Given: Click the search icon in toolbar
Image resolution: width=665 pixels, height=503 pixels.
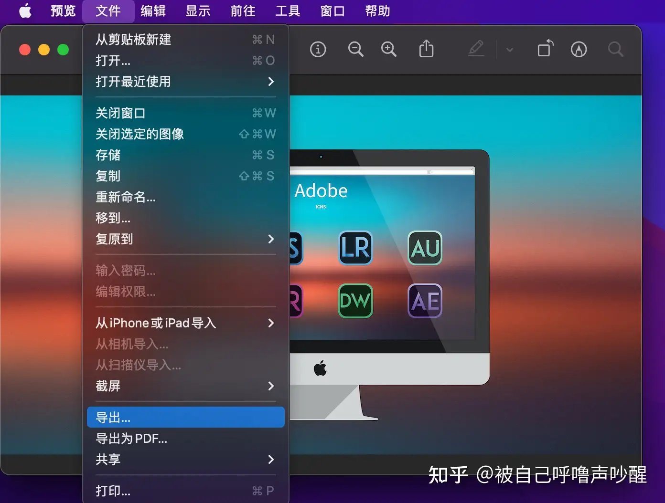Looking at the screenshot, I should tap(616, 49).
